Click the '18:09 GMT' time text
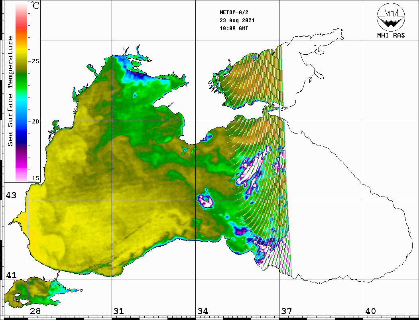This screenshot has width=419, height=320. click(234, 28)
